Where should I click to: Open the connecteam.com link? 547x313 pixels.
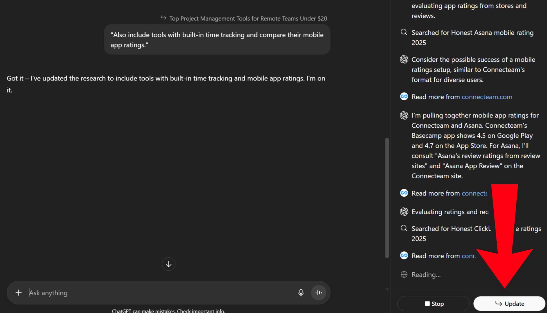click(x=487, y=97)
